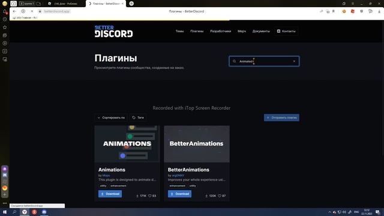Expand the Сортировать по dropdown
Viewport: 384px width, 216px height.
click(x=111, y=118)
